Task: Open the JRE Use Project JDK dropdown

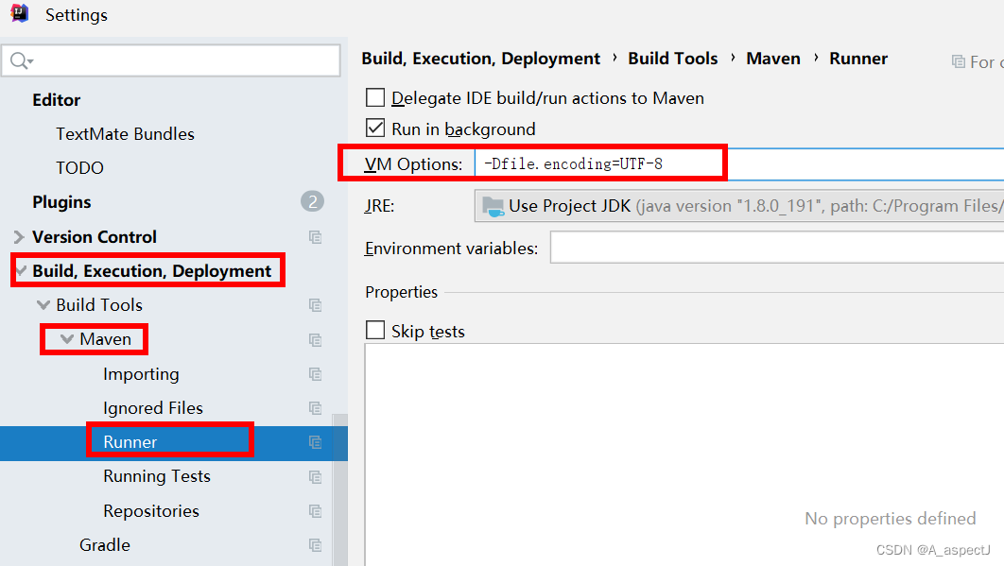Action: 739,206
